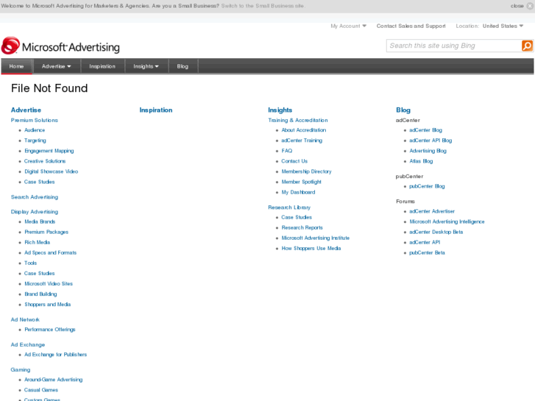This screenshot has height=401, width=535.
Task: Open the Atlas Blog link
Action: click(x=421, y=161)
